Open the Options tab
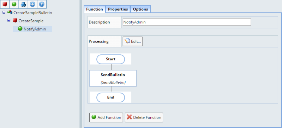This screenshot has height=128, width=282. pyautogui.click(x=140, y=9)
